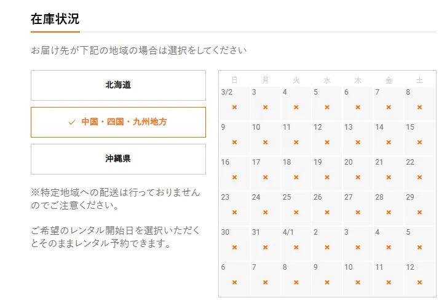Choose the 沖縄県 region option
The width and height of the screenshot is (447, 306).
tap(118, 159)
